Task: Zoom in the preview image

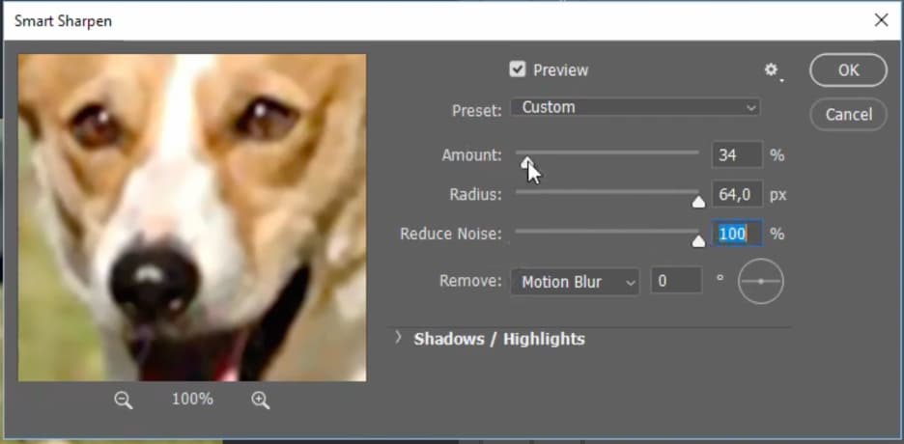Action: [260, 400]
